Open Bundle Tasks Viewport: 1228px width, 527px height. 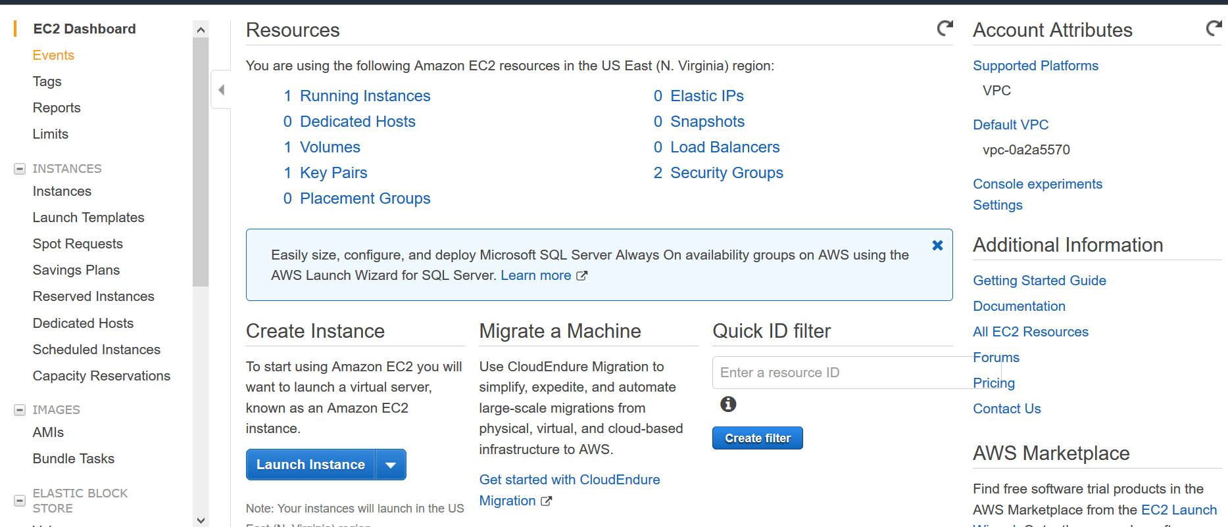(74, 459)
